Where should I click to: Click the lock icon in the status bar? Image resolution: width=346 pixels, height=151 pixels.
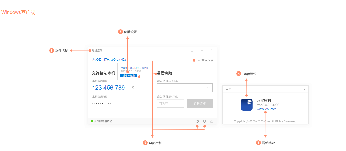[212, 121]
